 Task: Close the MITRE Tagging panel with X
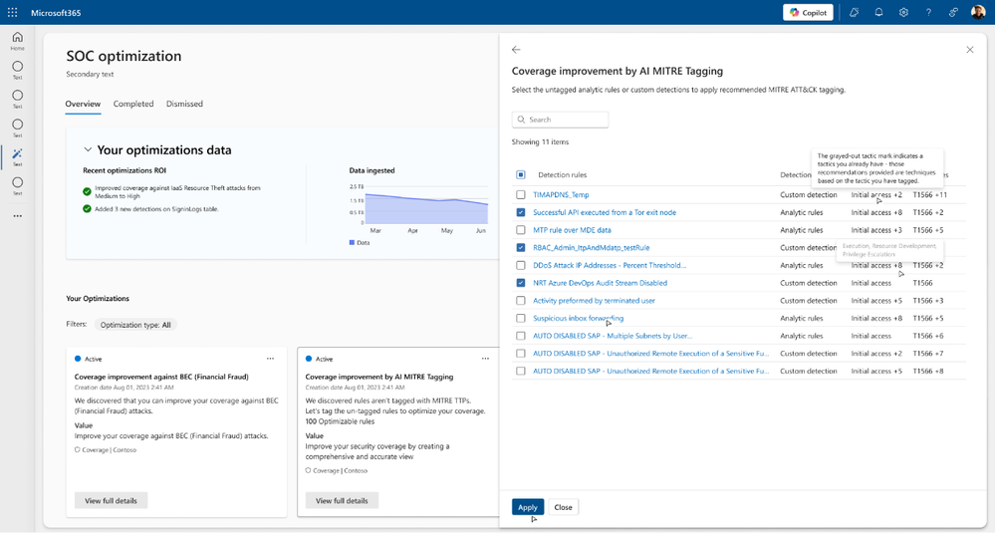coord(970,50)
